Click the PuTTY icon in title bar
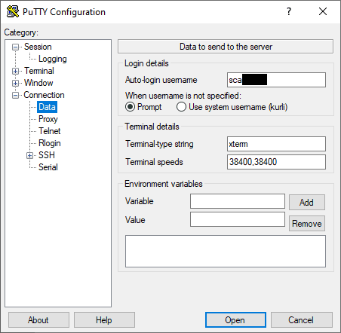The height and width of the screenshot is (333, 341). tap(13, 11)
